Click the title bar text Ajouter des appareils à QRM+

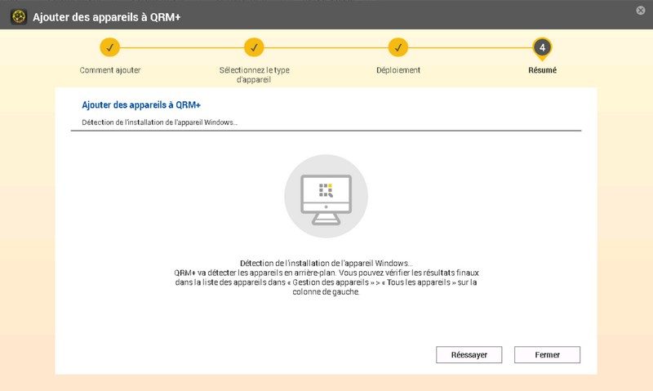tap(107, 17)
